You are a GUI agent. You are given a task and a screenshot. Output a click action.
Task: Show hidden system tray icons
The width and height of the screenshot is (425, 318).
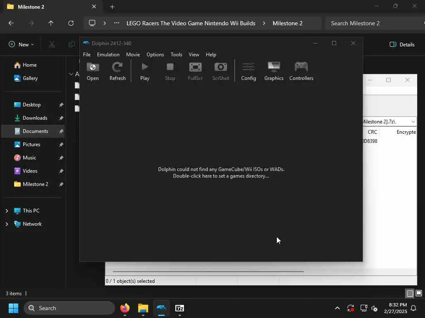pos(337,308)
